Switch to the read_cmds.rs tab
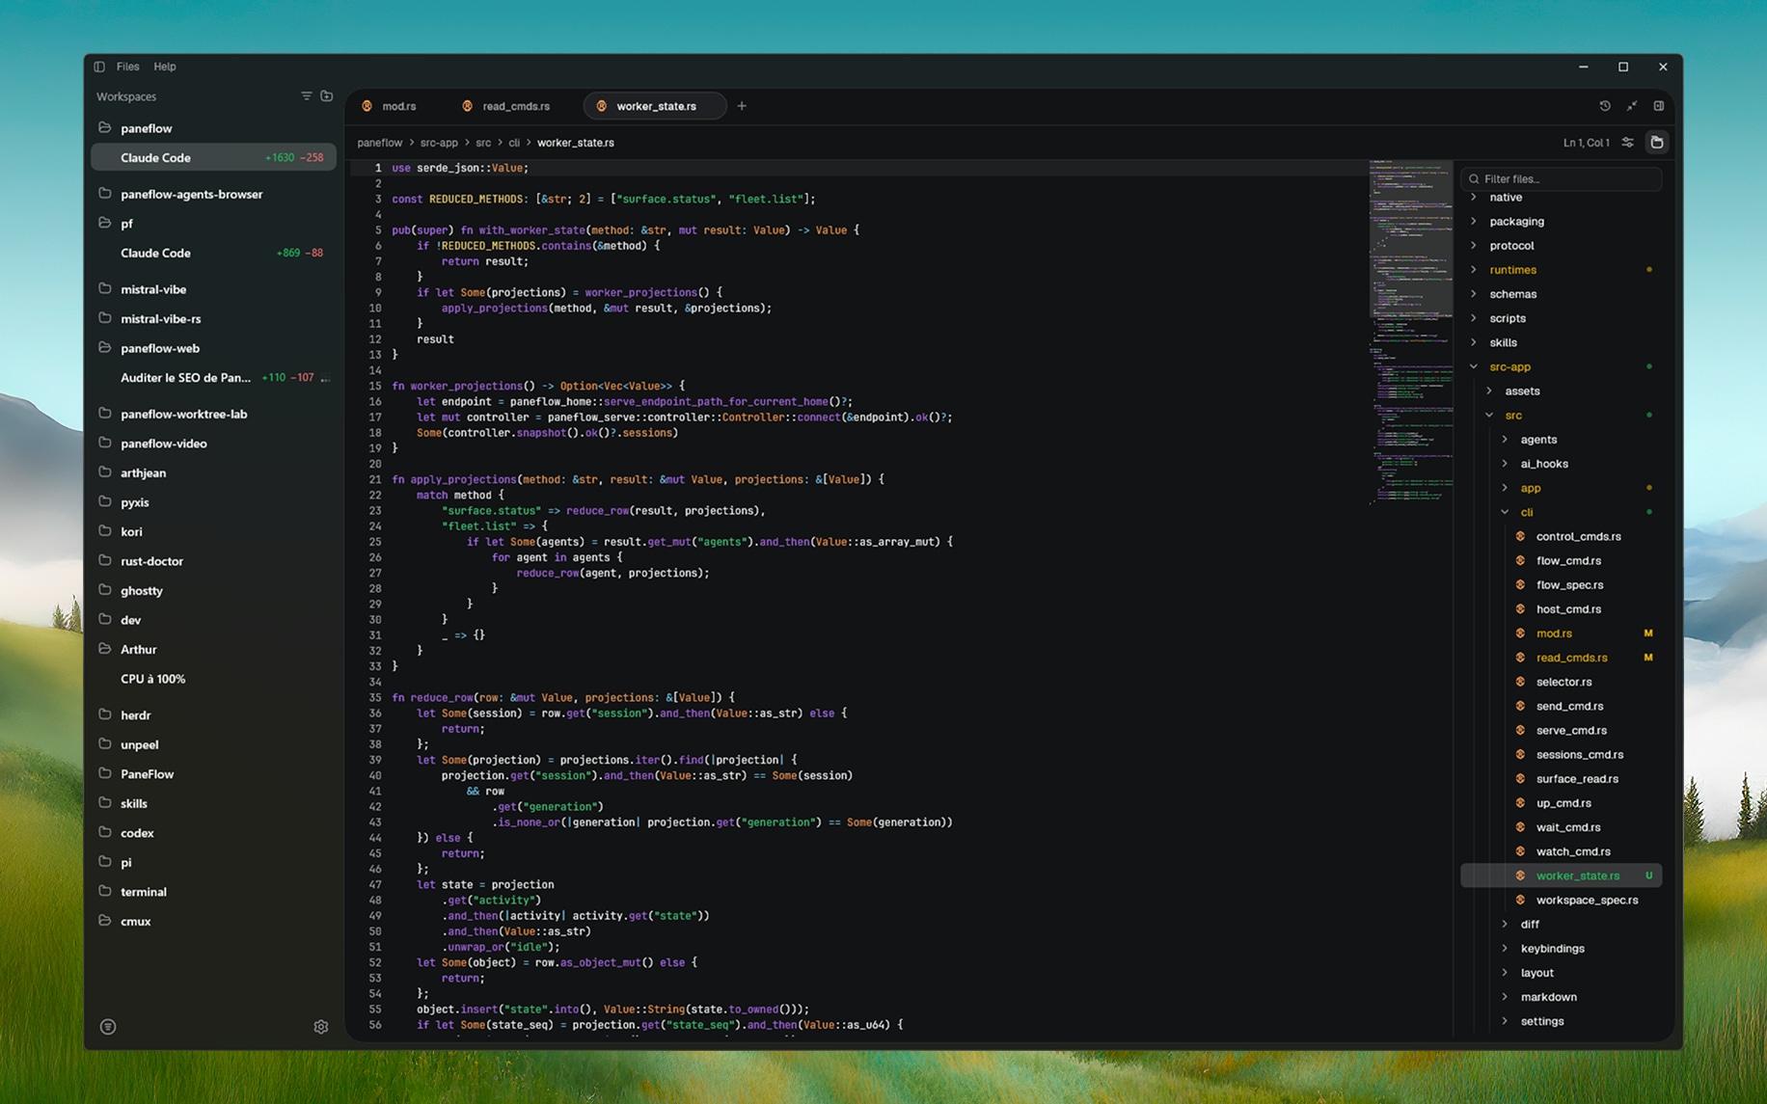This screenshot has height=1104, width=1767. [507, 106]
